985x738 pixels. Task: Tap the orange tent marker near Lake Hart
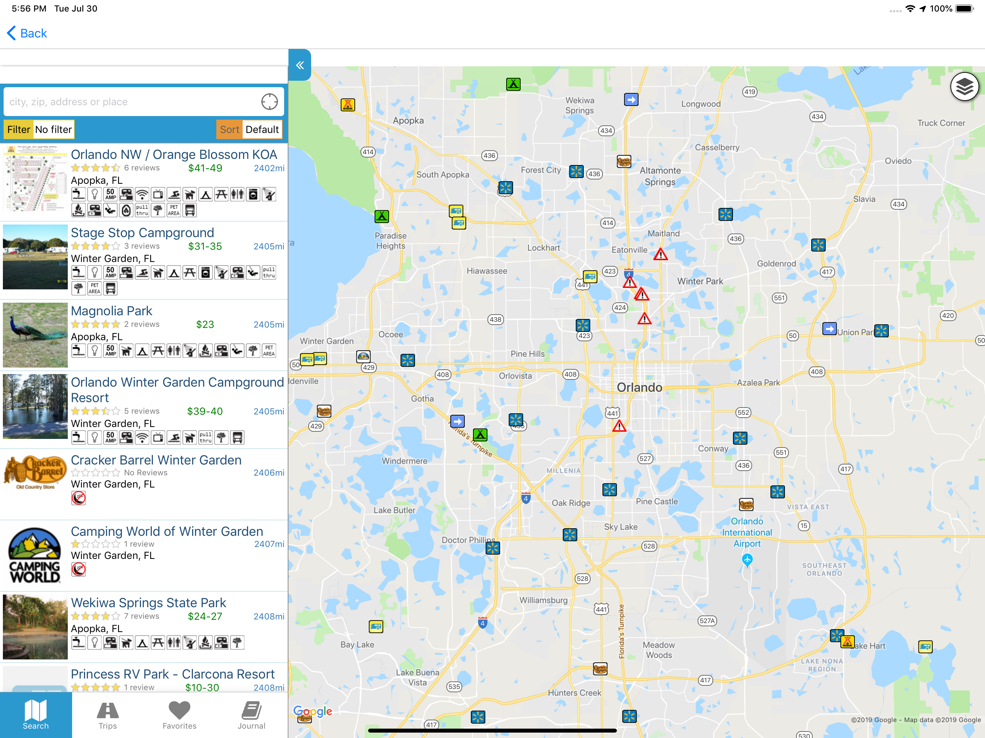click(847, 642)
